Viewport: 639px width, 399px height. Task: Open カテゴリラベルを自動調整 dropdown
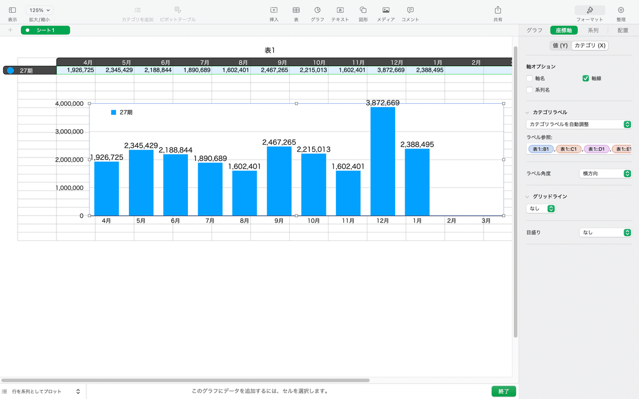coord(578,124)
